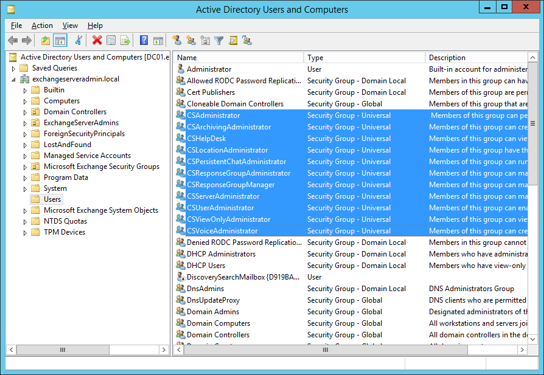Expand the Program Data container
The image size is (544, 375).
(x=25, y=178)
